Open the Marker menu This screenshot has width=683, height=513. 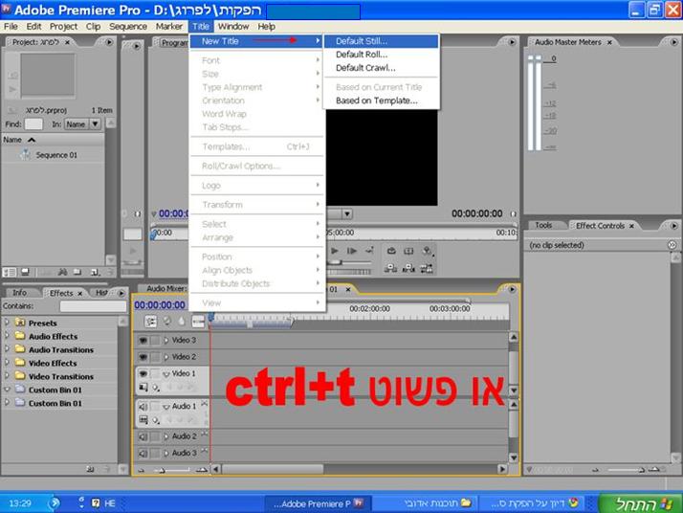[x=169, y=27]
